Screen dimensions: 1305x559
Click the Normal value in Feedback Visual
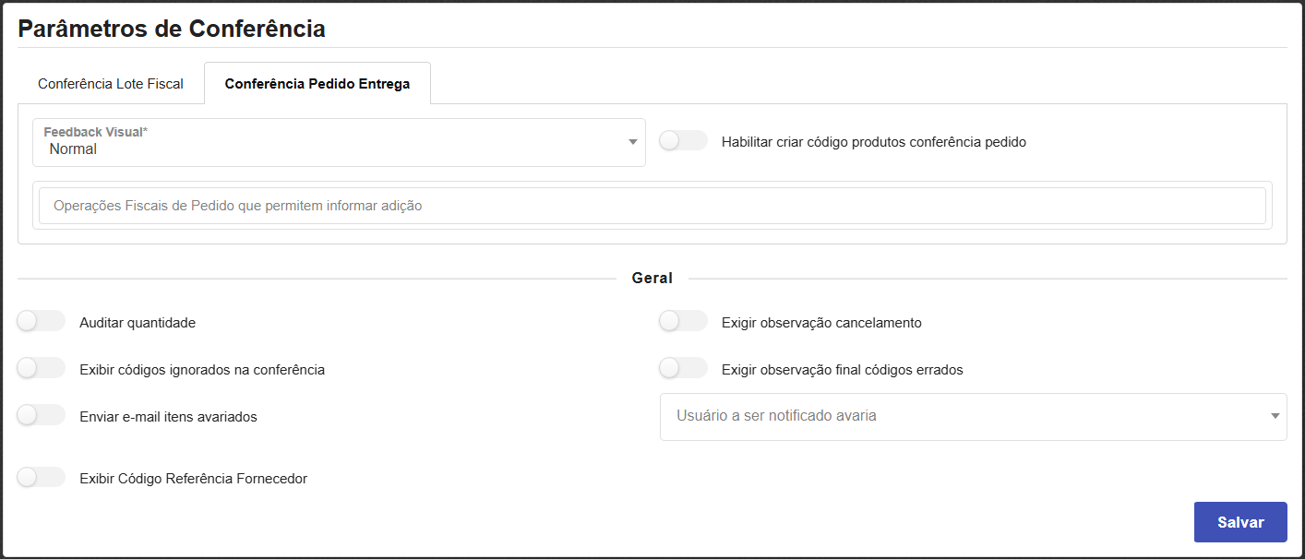coord(74,149)
